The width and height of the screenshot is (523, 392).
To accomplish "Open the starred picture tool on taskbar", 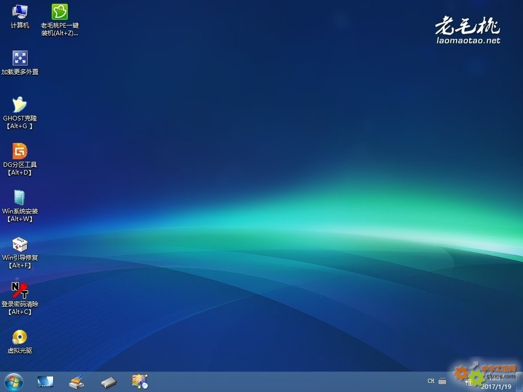I will 140,382.
